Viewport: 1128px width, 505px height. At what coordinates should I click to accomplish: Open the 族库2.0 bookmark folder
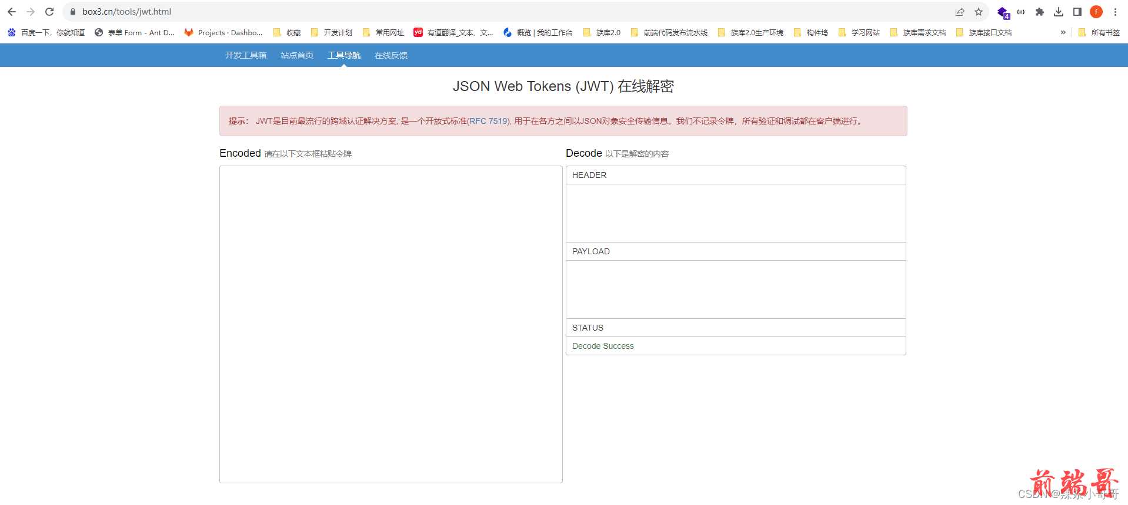click(x=602, y=33)
